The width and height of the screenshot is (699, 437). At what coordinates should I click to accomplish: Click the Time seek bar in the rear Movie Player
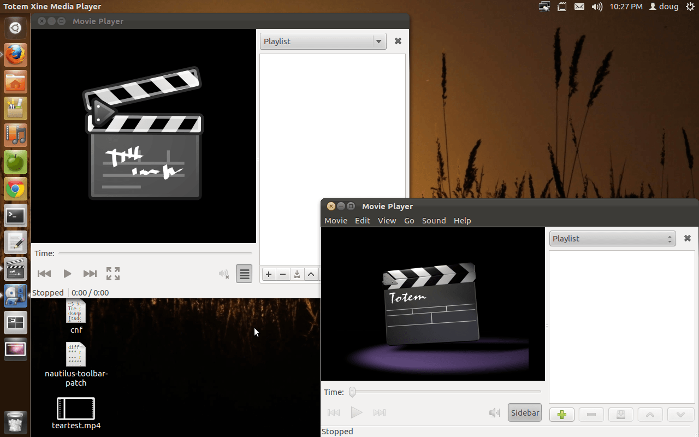[155, 253]
